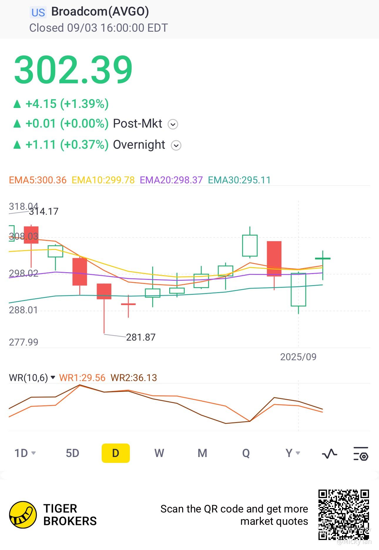Tap the 314.17 high price label
379x550 pixels.
coord(44,211)
